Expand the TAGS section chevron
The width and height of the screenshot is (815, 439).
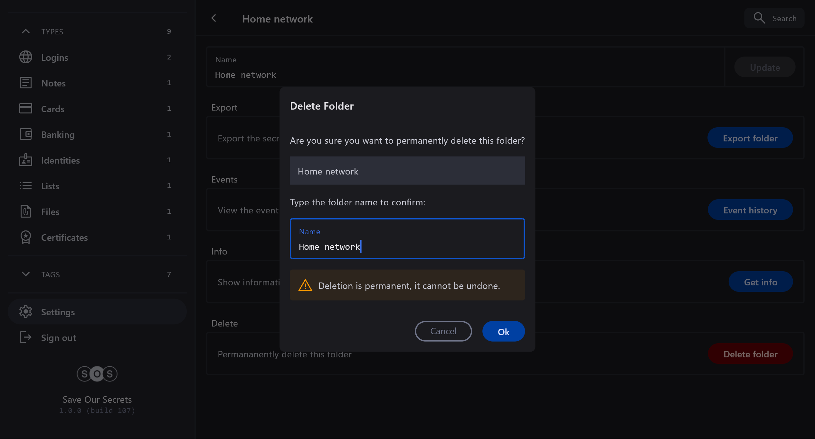25,274
